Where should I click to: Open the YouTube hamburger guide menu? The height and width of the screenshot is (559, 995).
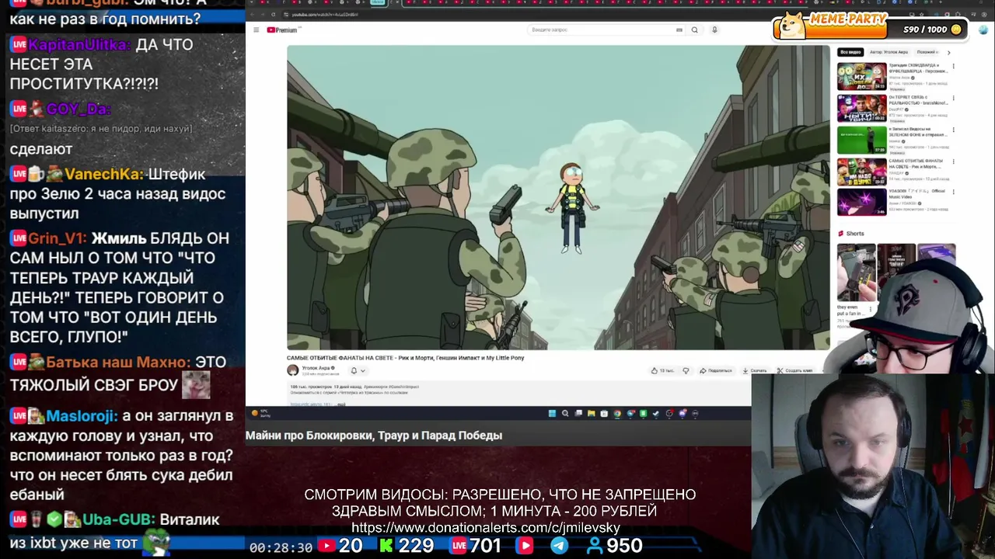(256, 30)
